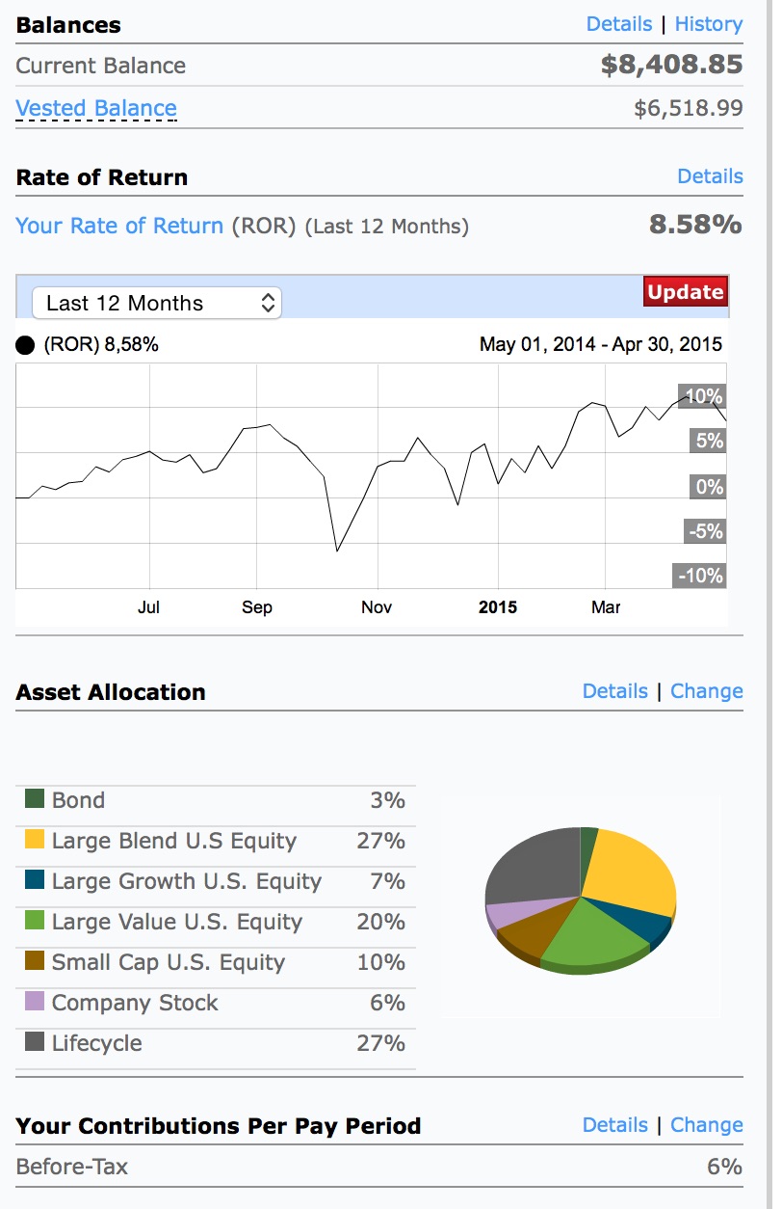
Task: Open the Balances History link
Action: tap(708, 24)
